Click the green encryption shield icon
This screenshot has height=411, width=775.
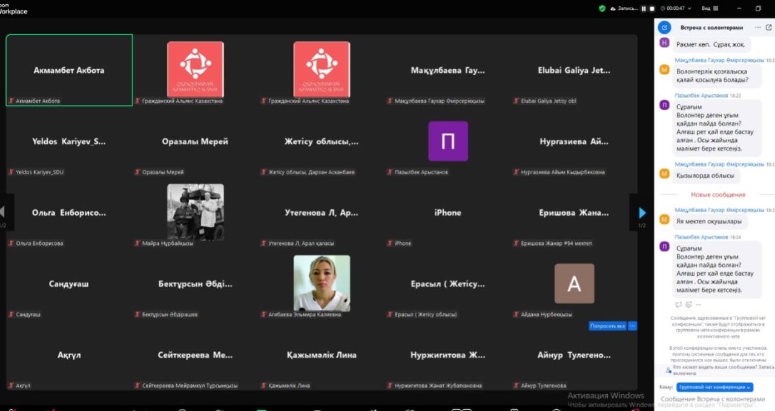click(x=602, y=8)
